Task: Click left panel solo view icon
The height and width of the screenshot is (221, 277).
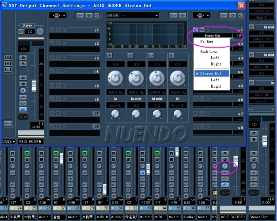Action: [x=8, y=64]
